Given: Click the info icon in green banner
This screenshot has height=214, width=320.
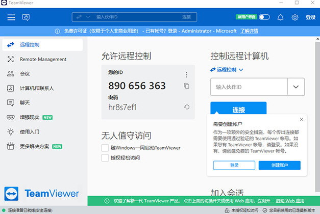Looking at the screenshot, I should click(107, 201).
